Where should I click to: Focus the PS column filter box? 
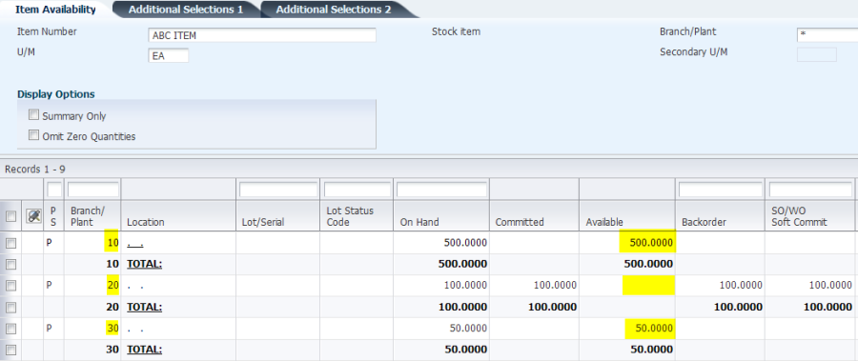pos(54,190)
